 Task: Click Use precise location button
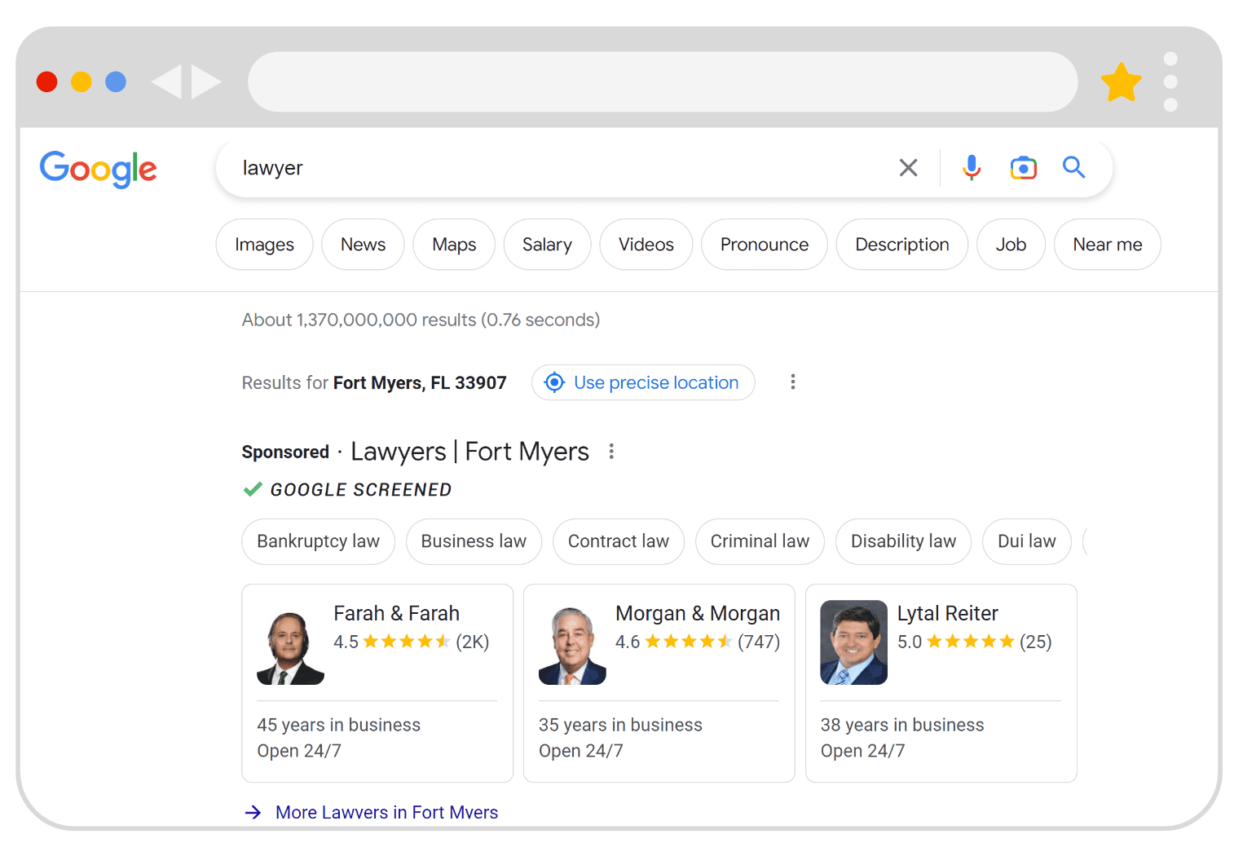coord(643,382)
